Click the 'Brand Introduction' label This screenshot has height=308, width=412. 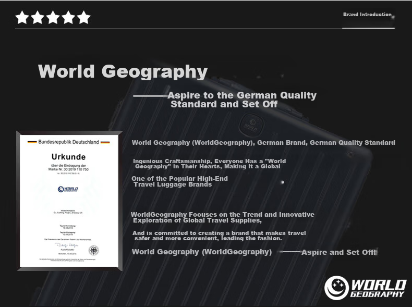(x=367, y=15)
